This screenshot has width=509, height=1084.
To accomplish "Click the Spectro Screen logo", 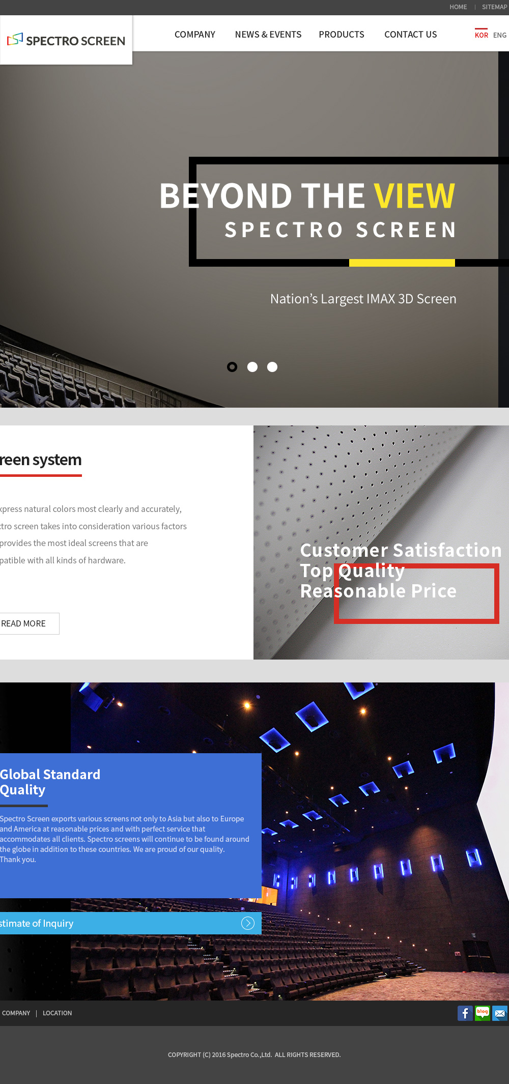I will pos(66,40).
